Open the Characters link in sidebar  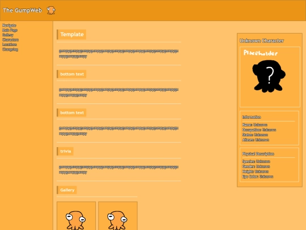coord(10,40)
